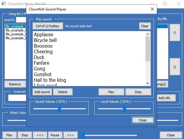This screenshot has height=139, width=184.
Task: Select Applause in the sound list
Action: pos(90,35)
